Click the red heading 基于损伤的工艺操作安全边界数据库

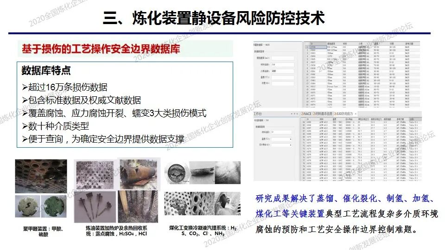101,49
